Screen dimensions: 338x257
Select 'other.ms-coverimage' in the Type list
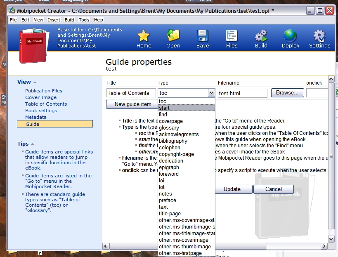(187, 240)
